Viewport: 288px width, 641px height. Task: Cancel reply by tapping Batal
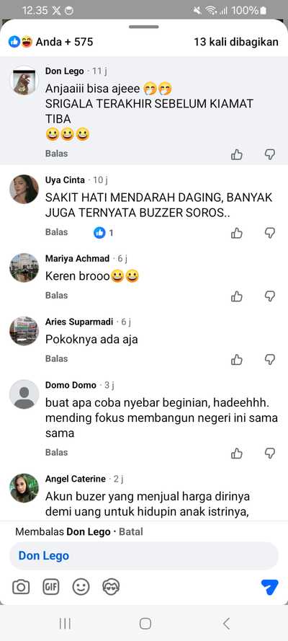point(131,532)
